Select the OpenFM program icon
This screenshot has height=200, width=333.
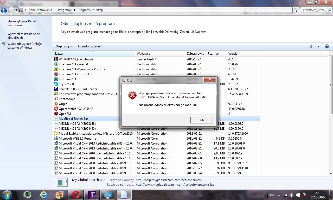56,114
